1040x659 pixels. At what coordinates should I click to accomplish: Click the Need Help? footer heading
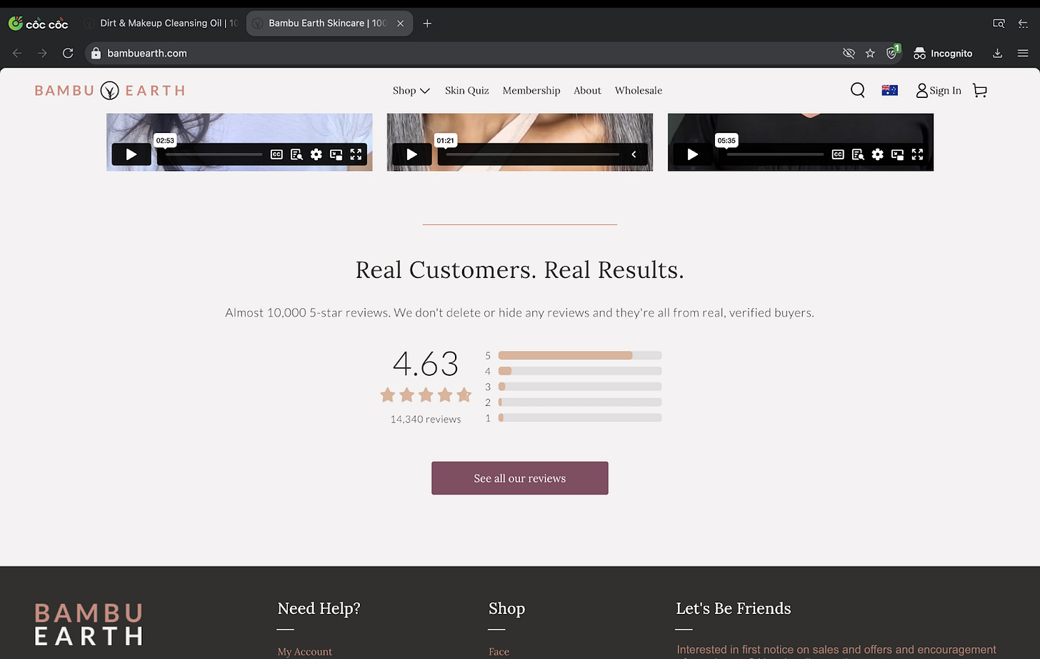(x=319, y=608)
